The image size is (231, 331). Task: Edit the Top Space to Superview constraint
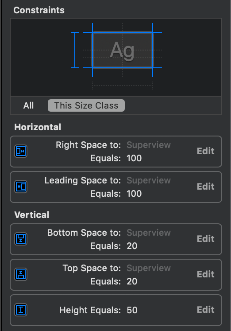pos(205,274)
